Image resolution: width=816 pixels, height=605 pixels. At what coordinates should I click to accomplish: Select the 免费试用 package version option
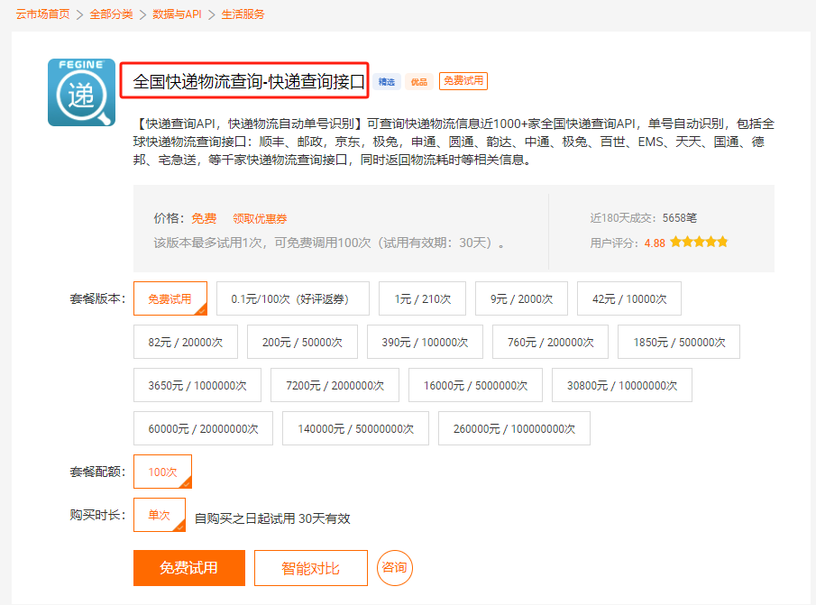point(170,298)
